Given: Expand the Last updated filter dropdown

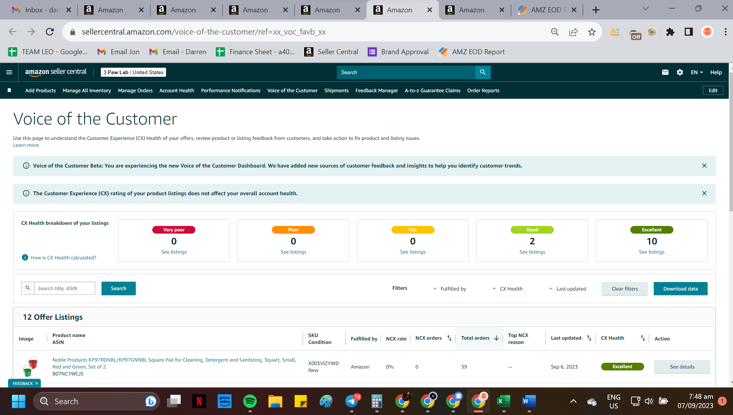Looking at the screenshot, I should [x=567, y=289].
